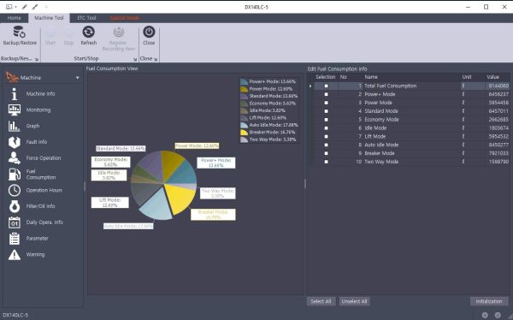The width and height of the screenshot is (513, 320).
Task: Open Filter/Oil Info in sidebar
Action: (40, 206)
